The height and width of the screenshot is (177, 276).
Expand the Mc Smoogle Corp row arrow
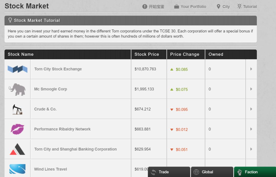point(251,89)
